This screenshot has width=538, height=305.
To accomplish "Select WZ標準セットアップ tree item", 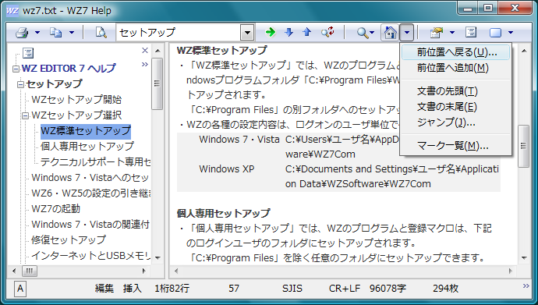I will (x=86, y=131).
